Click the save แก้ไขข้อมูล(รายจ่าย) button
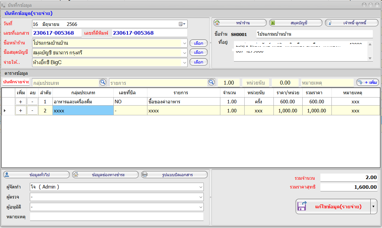Image resolution: width=382 pixels, height=228 pixels. 333,207
